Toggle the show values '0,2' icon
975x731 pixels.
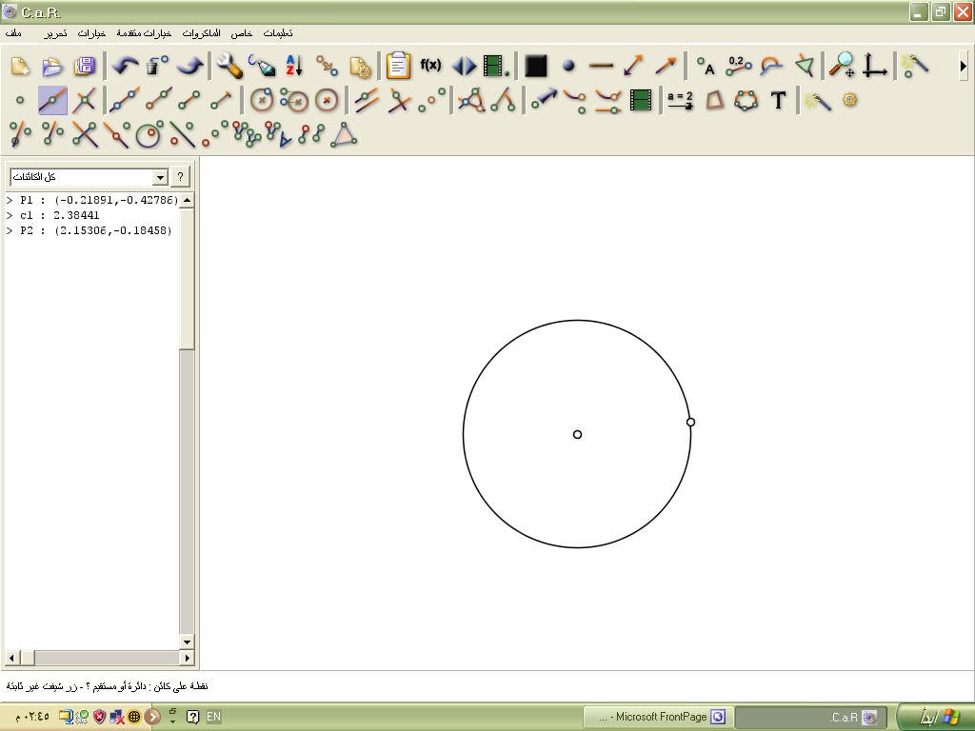click(x=738, y=66)
